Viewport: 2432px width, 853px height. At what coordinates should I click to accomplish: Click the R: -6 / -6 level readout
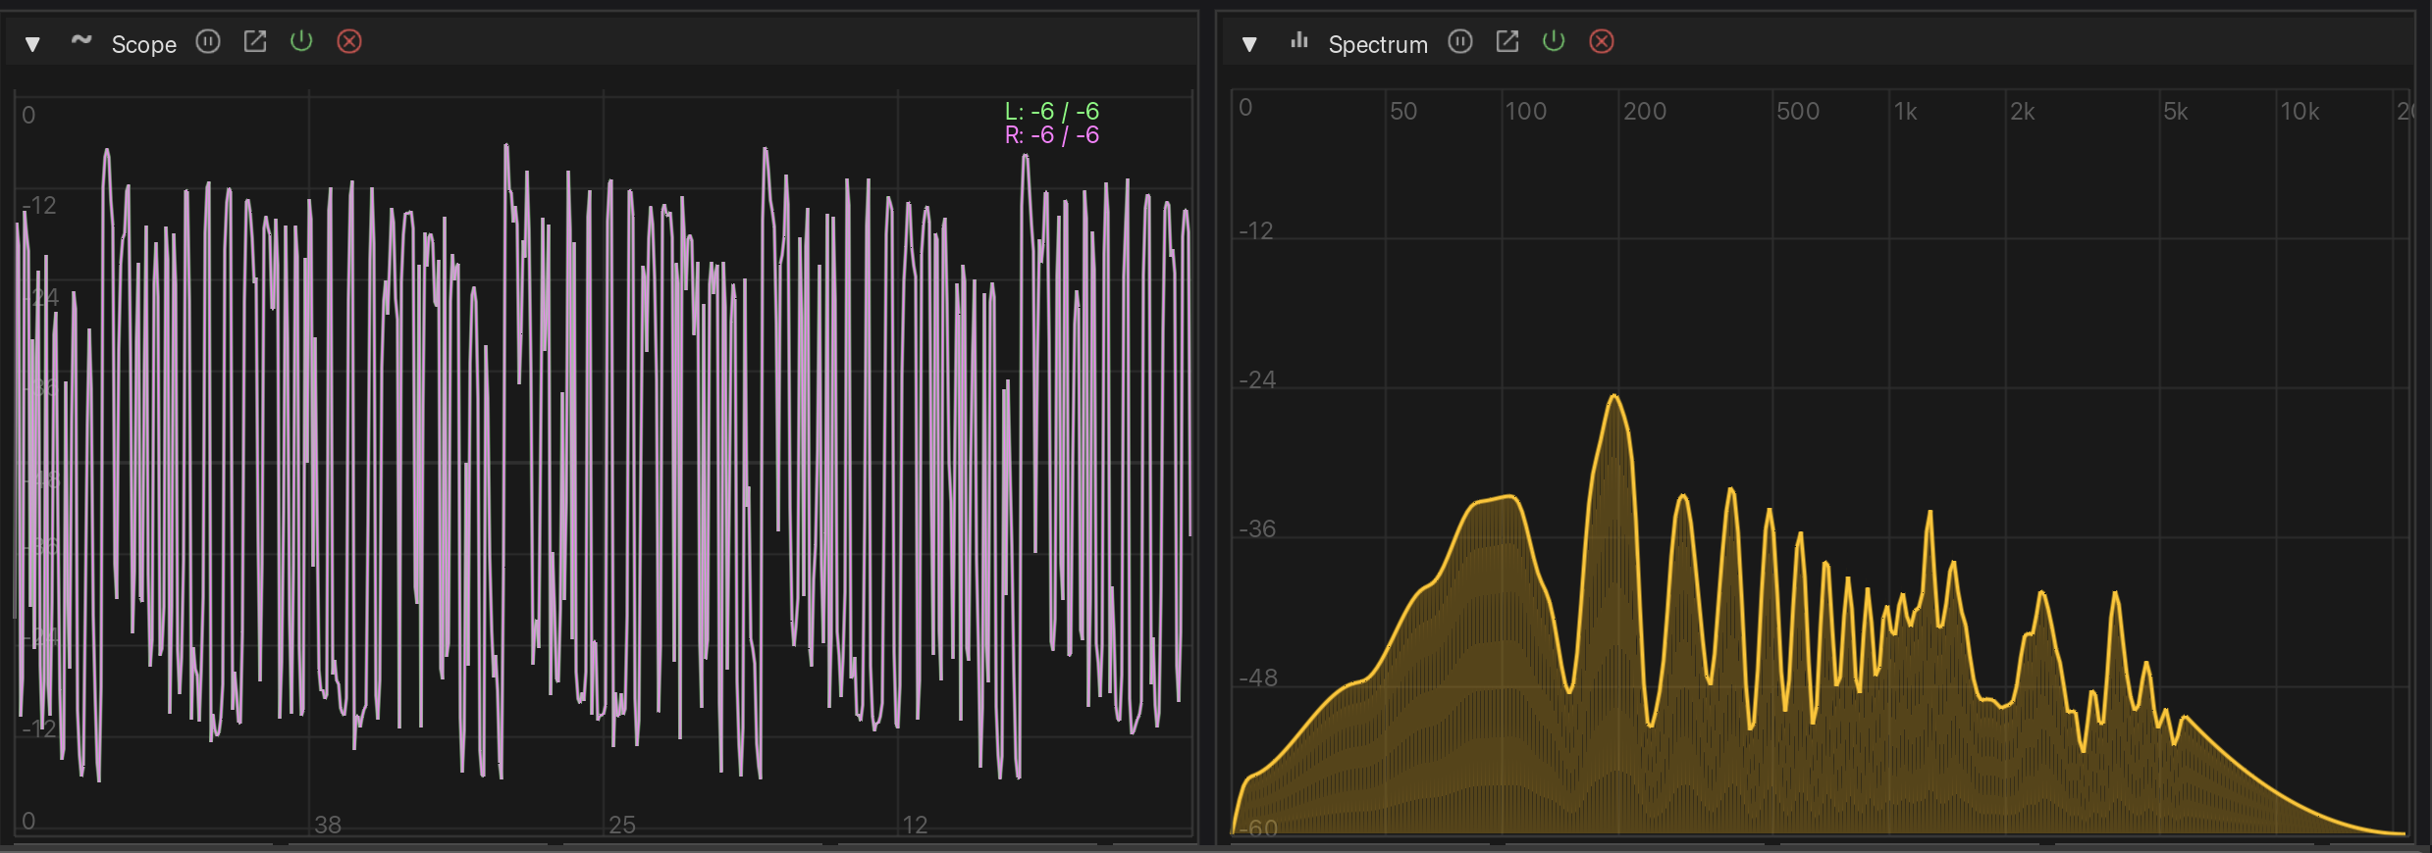click(1052, 135)
